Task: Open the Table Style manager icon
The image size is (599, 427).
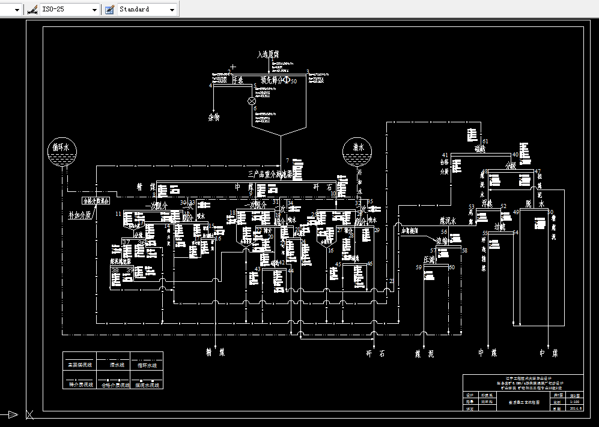Action: 109,10
